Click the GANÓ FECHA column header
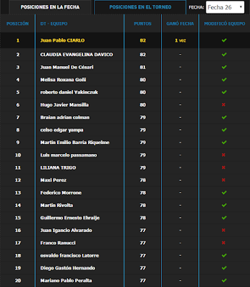Viewport: 250px width, 287px height. pyautogui.click(x=180, y=24)
